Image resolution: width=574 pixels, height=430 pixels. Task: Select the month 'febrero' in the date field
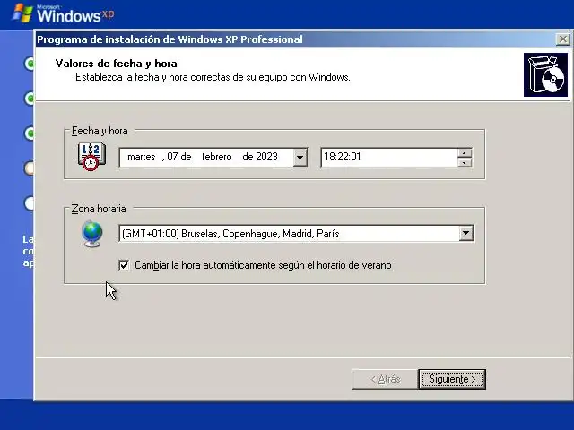[x=217, y=157]
